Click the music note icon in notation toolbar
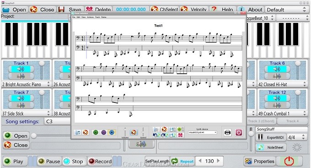 [x=78, y=132]
